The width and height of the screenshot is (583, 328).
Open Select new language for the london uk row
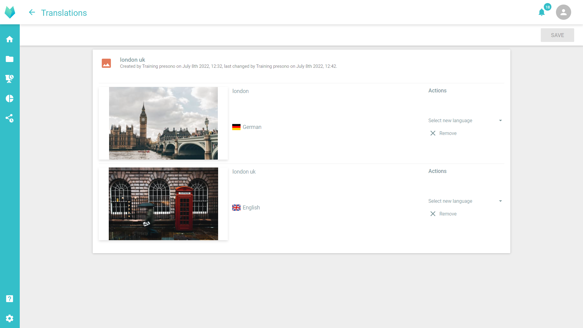[x=465, y=201]
